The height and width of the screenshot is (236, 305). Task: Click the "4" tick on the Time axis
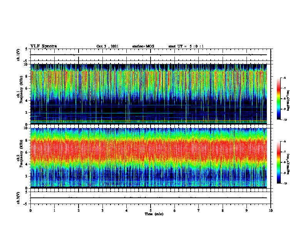tap(127, 211)
